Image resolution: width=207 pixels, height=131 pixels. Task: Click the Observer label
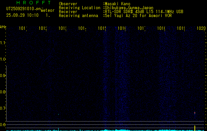[x=68, y=4]
